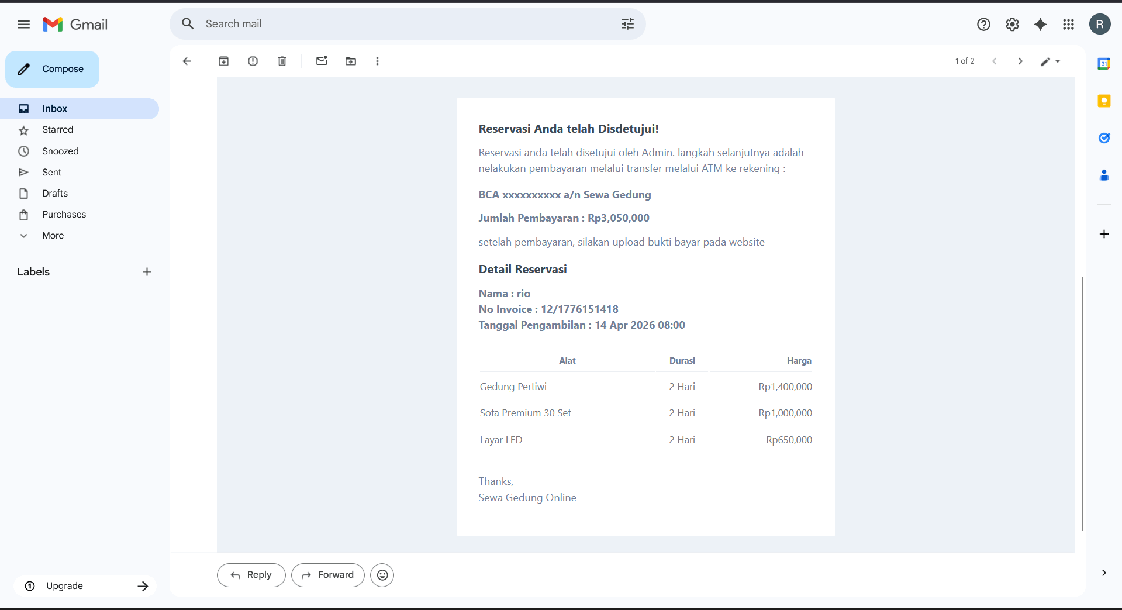Go to newer email arrow
Viewport: 1122px width, 610px height.
coord(994,61)
